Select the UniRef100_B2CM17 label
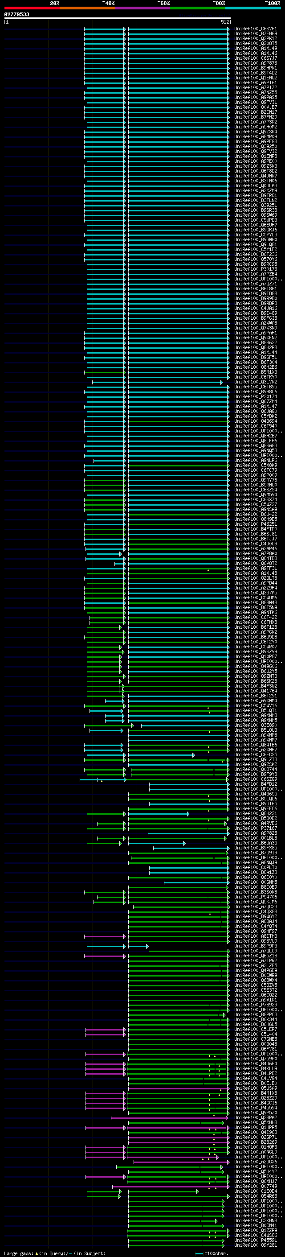The image size is (285, 1257). [x=256, y=112]
